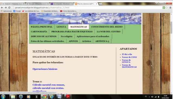This screenshot has width=173, height=99.
Task: Open the CARTOGRAFÍA page
Action: click(39, 32)
